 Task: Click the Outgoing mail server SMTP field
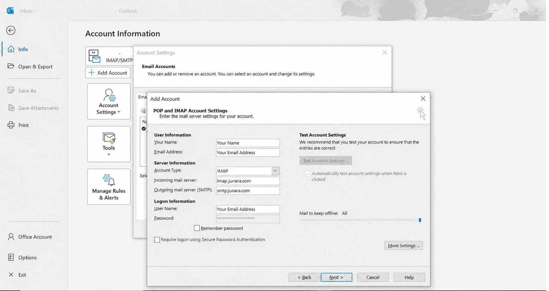point(248,191)
